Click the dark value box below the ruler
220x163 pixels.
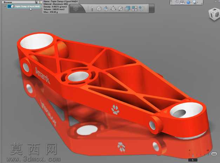pyautogui.click(x=193, y=160)
